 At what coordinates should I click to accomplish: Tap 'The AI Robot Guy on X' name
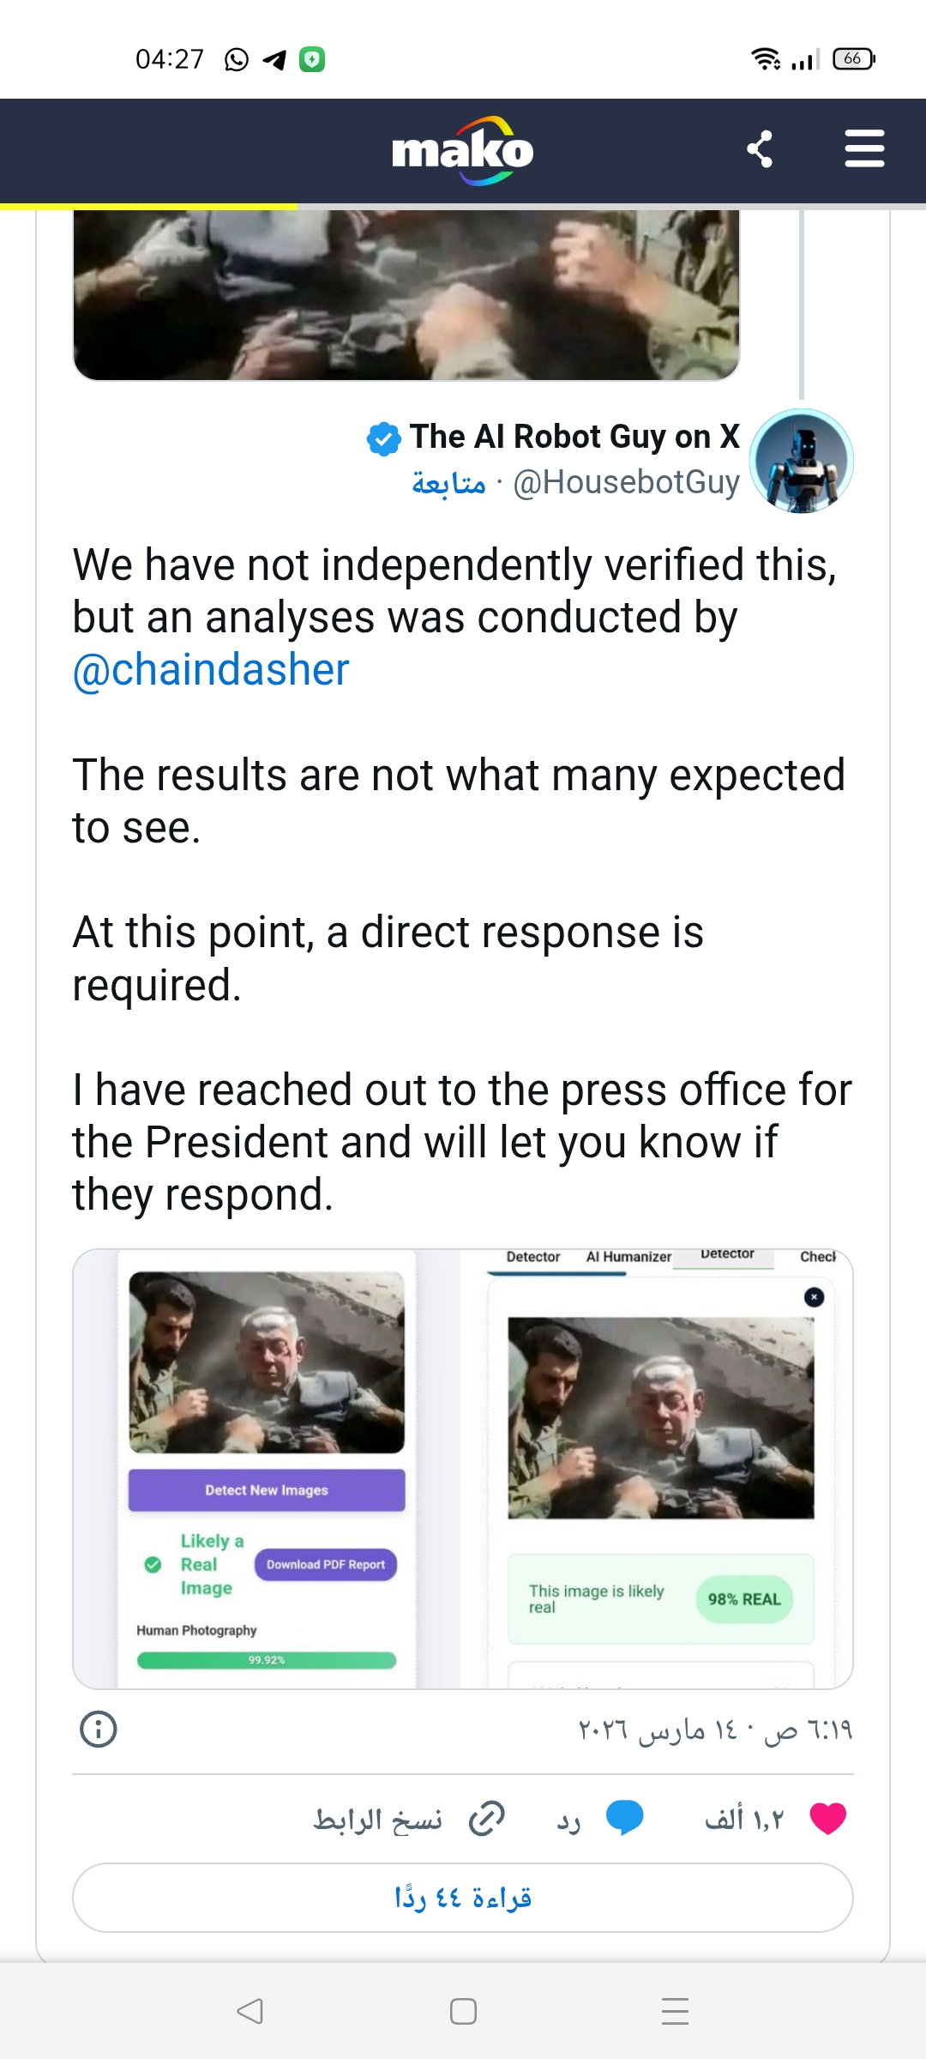click(574, 437)
